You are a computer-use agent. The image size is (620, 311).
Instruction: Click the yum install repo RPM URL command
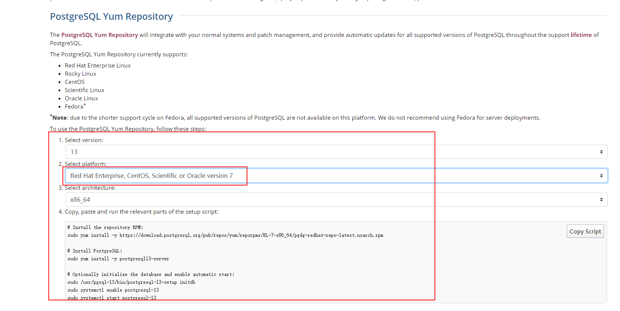tap(225, 235)
